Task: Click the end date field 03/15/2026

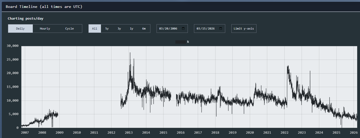Action: click(210, 29)
